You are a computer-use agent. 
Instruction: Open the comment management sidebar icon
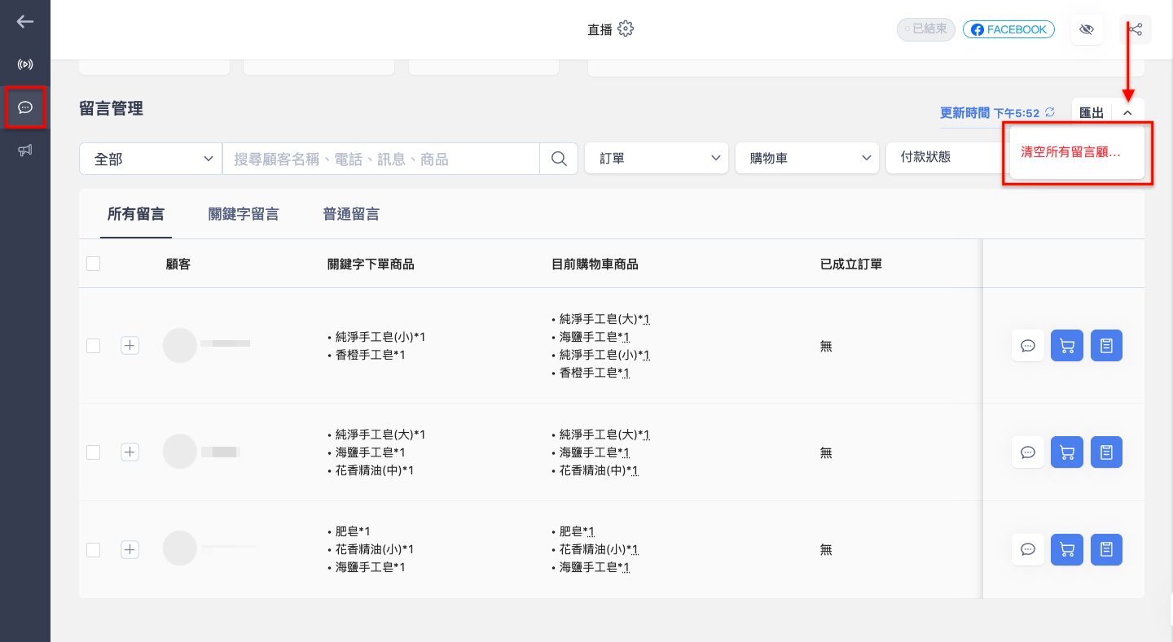tap(25, 107)
